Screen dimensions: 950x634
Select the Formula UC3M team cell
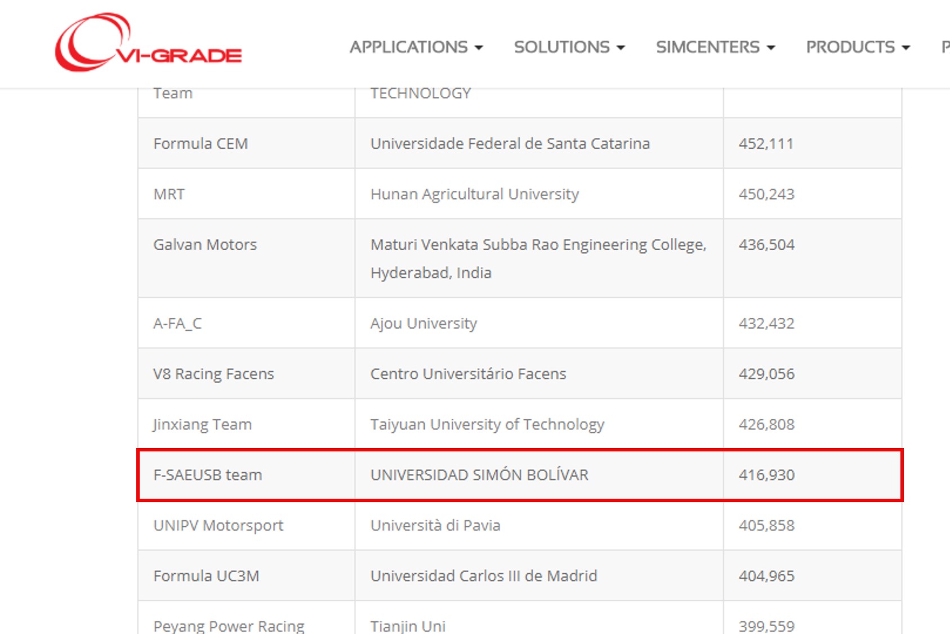tap(247, 575)
